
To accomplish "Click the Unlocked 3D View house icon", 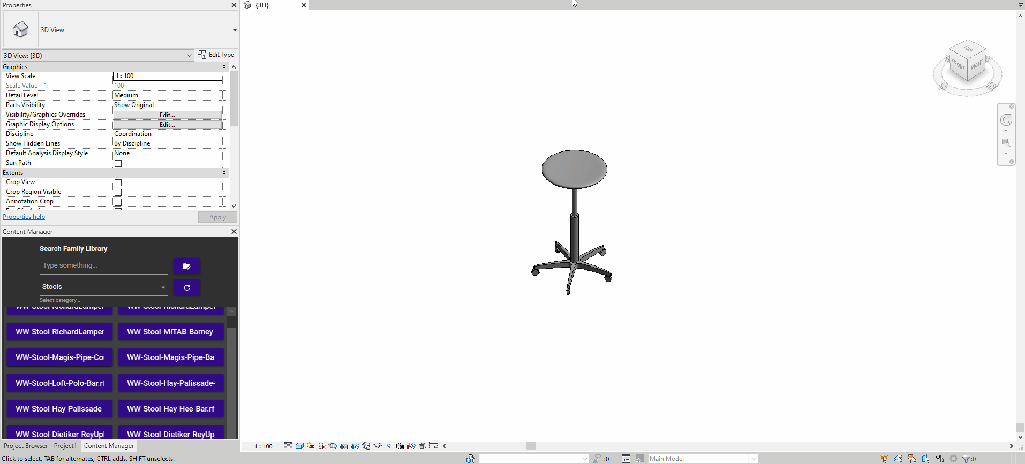I will coord(366,446).
